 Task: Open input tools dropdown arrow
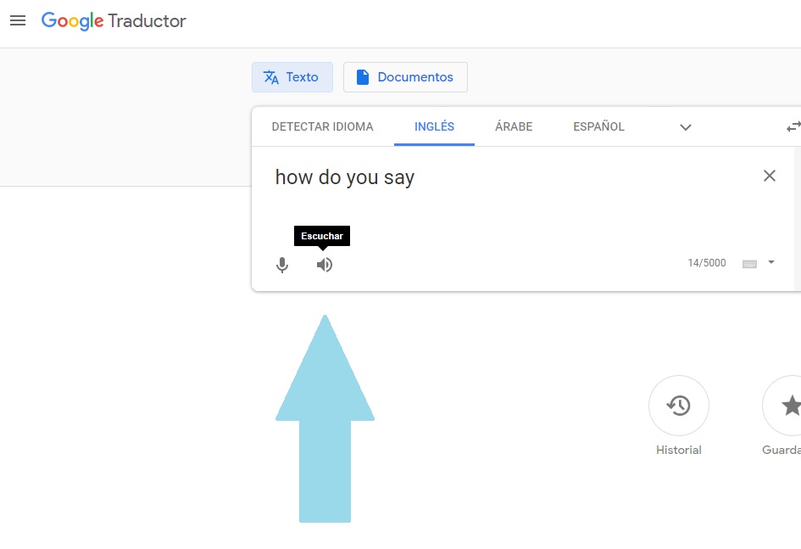pyautogui.click(x=771, y=262)
